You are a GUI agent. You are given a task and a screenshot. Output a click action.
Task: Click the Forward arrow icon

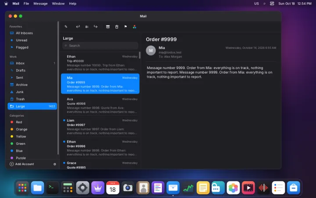96,27
